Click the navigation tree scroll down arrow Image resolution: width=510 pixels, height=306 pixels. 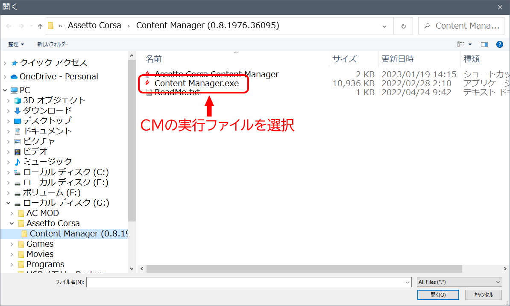pyautogui.click(x=132, y=268)
